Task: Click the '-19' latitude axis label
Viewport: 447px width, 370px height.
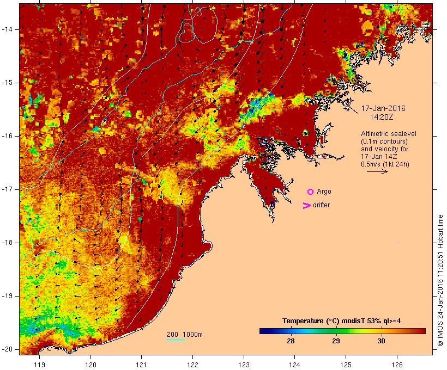Action: tap(7, 296)
